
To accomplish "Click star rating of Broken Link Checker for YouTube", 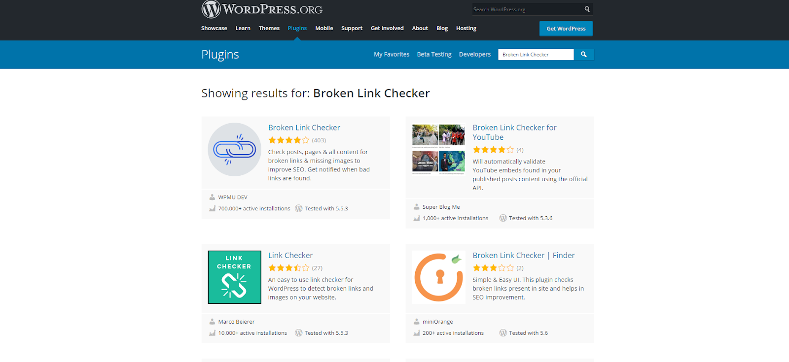I will [493, 150].
